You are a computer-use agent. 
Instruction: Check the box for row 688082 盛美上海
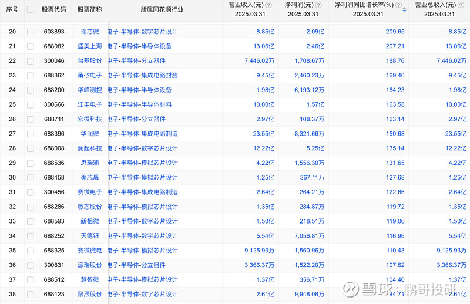pyautogui.click(x=31, y=46)
